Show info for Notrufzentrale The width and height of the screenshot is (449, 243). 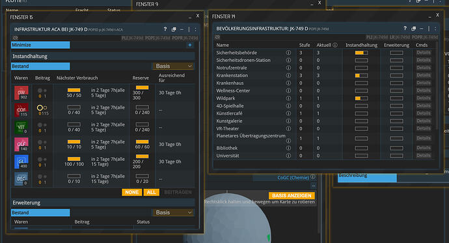tap(288, 68)
